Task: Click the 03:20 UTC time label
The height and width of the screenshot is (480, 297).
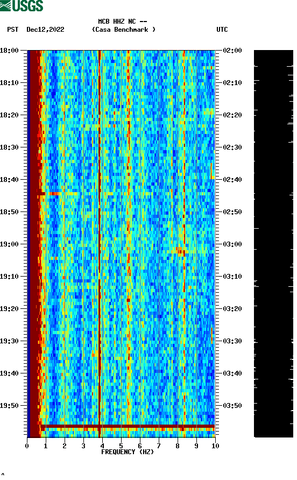Action: [x=232, y=309]
